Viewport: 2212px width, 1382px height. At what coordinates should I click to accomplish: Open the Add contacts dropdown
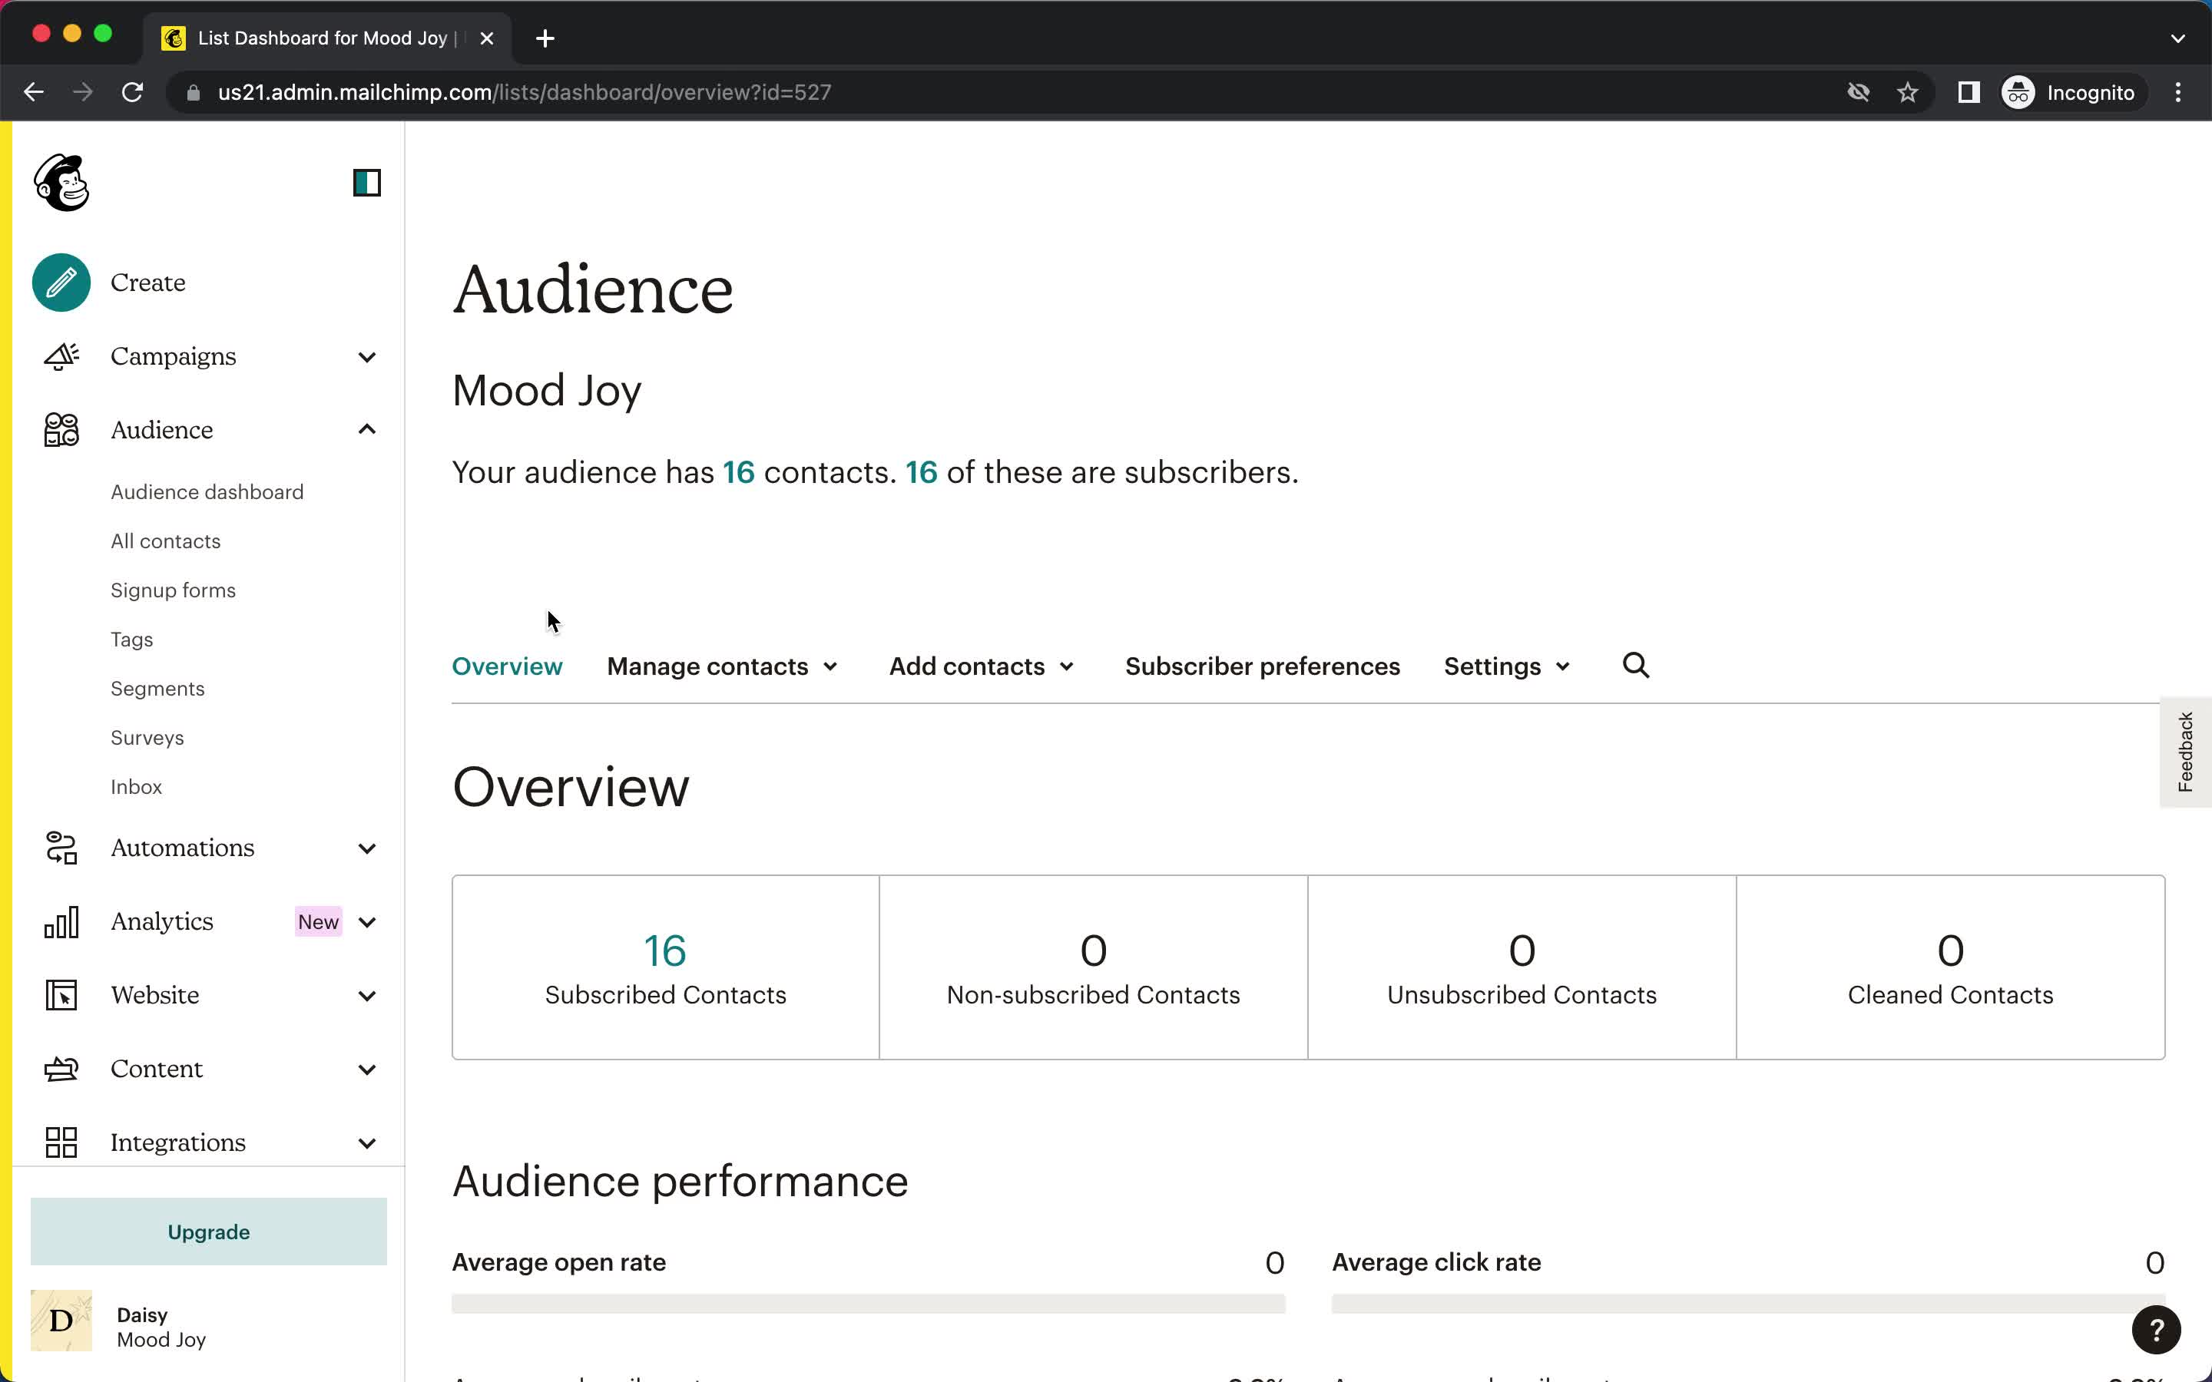pos(982,666)
